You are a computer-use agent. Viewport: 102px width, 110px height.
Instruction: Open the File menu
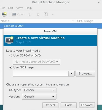click(3, 8)
